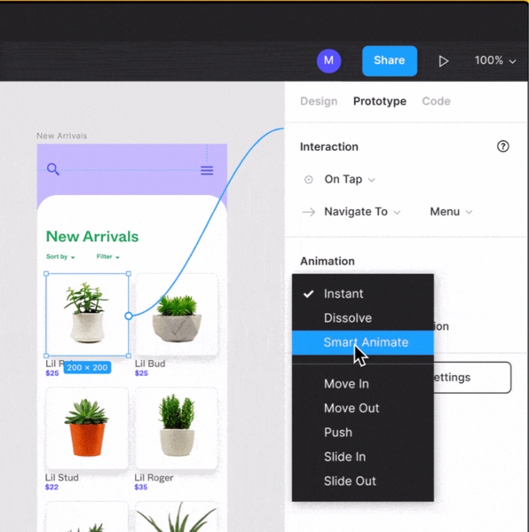This screenshot has height=532, width=529.
Task: Click the green New Arrivals heading
Action: [x=92, y=237]
